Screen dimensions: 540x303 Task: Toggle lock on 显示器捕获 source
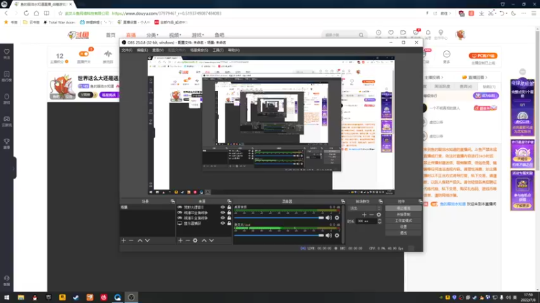point(229,224)
